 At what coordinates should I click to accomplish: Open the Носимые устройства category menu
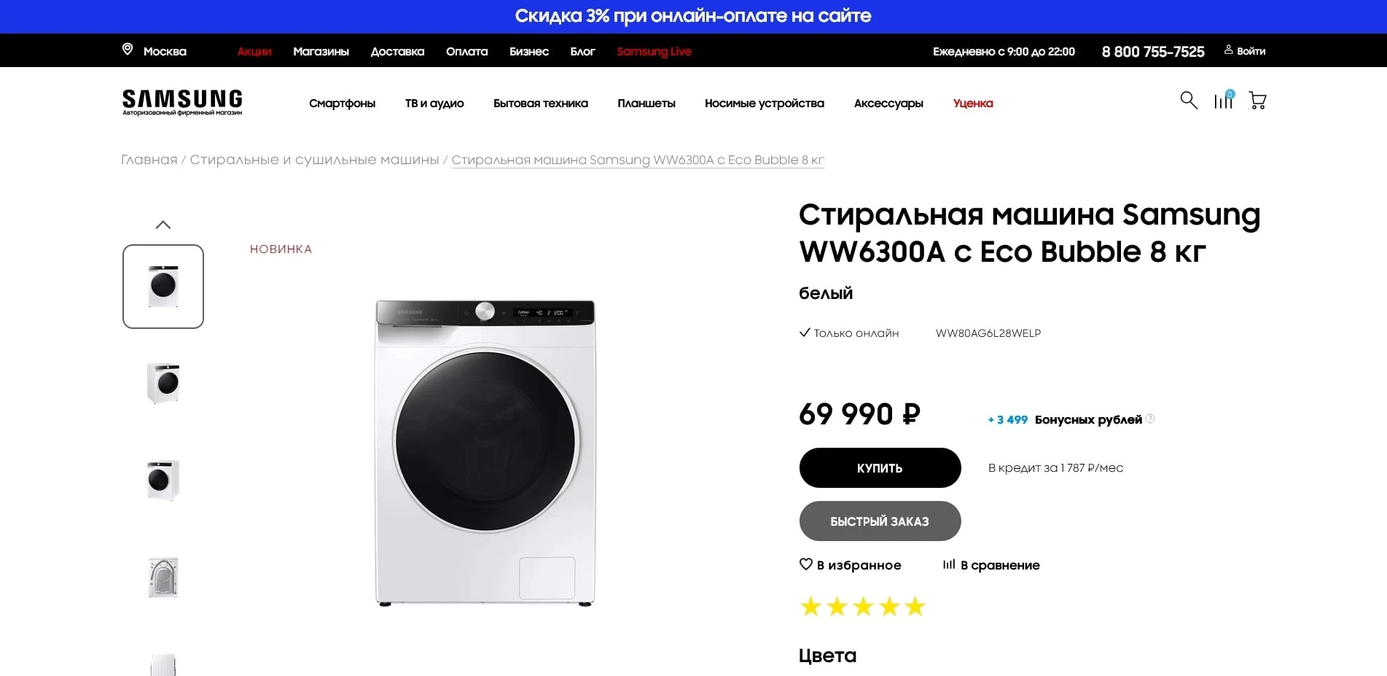pos(764,103)
